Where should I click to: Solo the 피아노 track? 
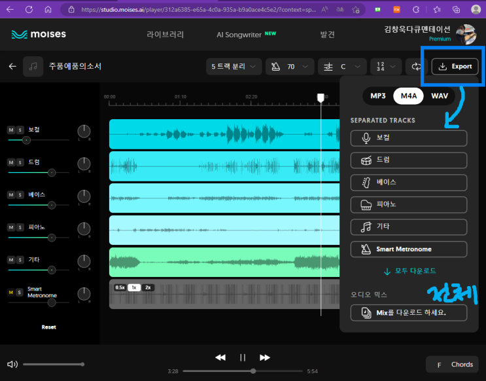coord(20,227)
